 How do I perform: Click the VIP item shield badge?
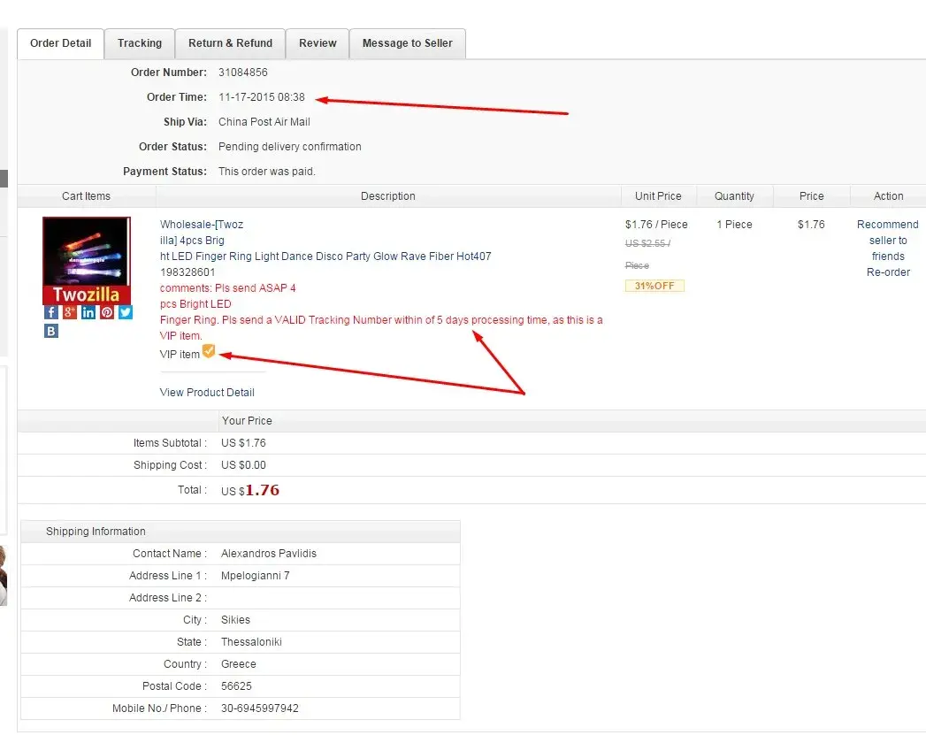(209, 352)
